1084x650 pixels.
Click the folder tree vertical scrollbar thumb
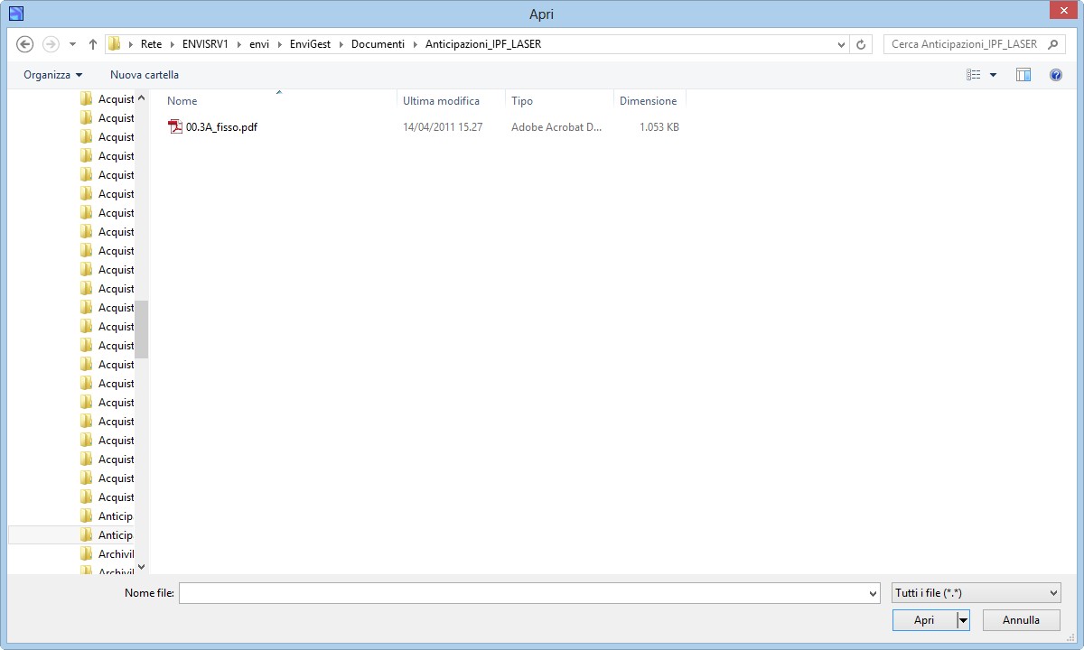[142, 330]
